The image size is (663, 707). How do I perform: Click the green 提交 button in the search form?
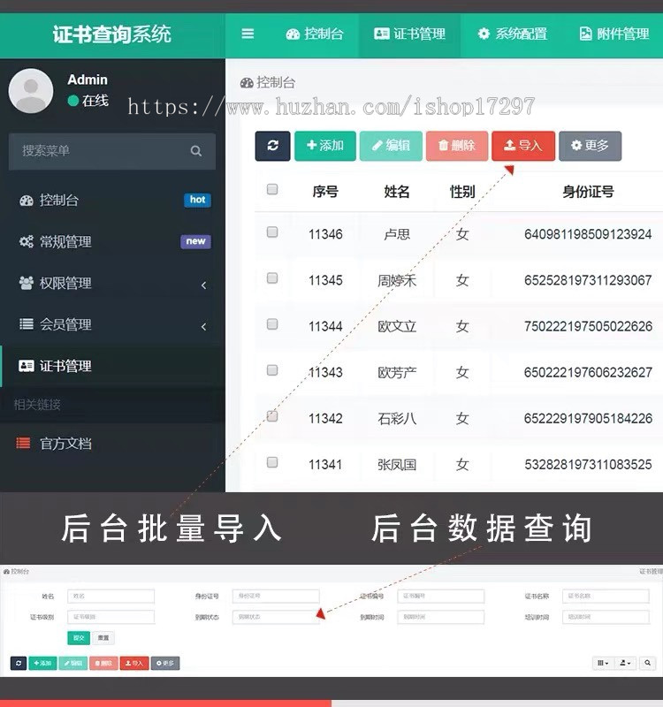pyautogui.click(x=79, y=638)
